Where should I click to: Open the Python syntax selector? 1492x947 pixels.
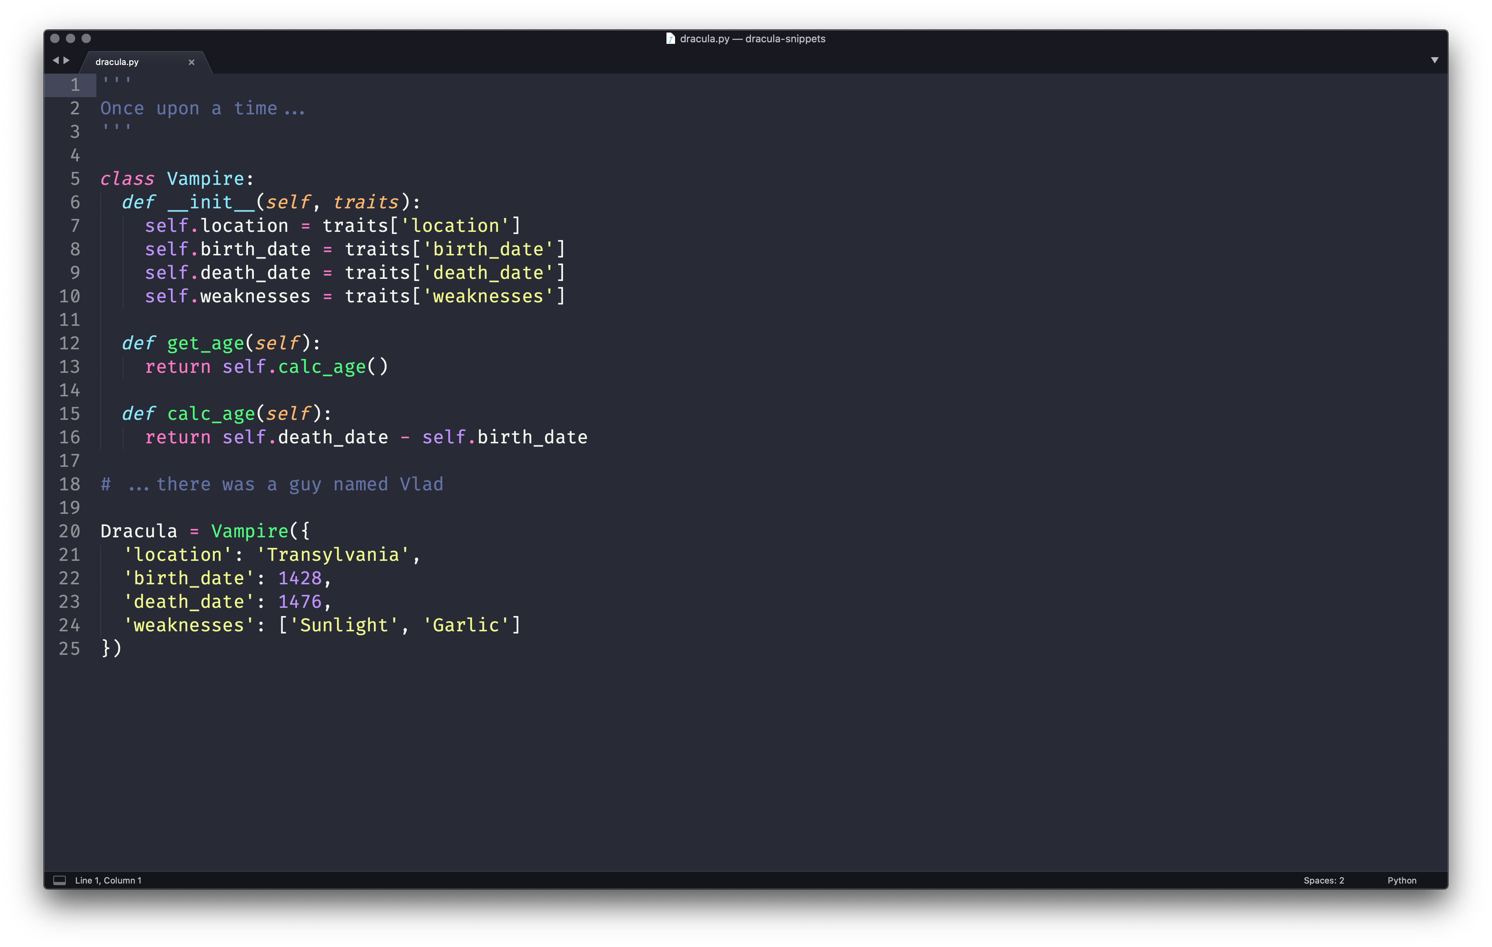(x=1401, y=880)
